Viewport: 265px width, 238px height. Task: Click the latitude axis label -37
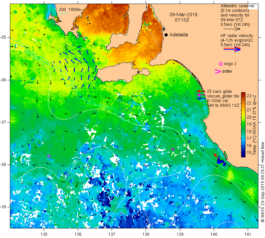tap(3, 122)
